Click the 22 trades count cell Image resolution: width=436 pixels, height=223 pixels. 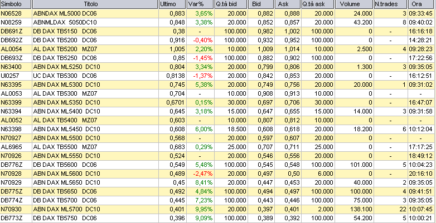(403, 209)
